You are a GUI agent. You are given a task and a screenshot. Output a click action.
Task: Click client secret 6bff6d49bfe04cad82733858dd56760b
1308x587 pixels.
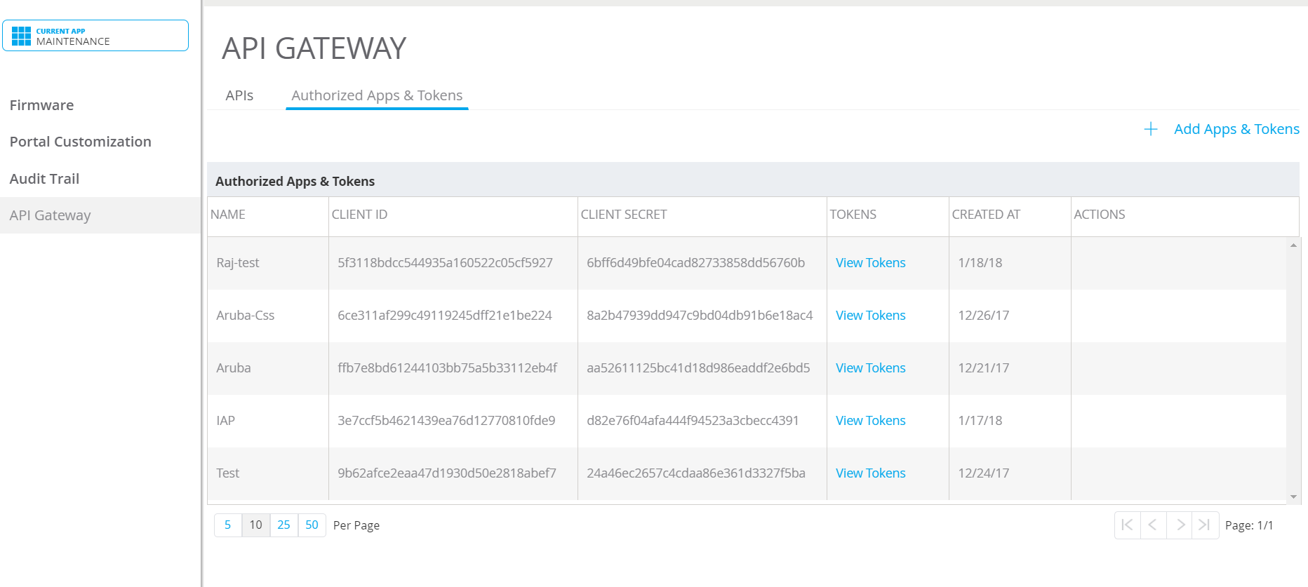click(695, 263)
